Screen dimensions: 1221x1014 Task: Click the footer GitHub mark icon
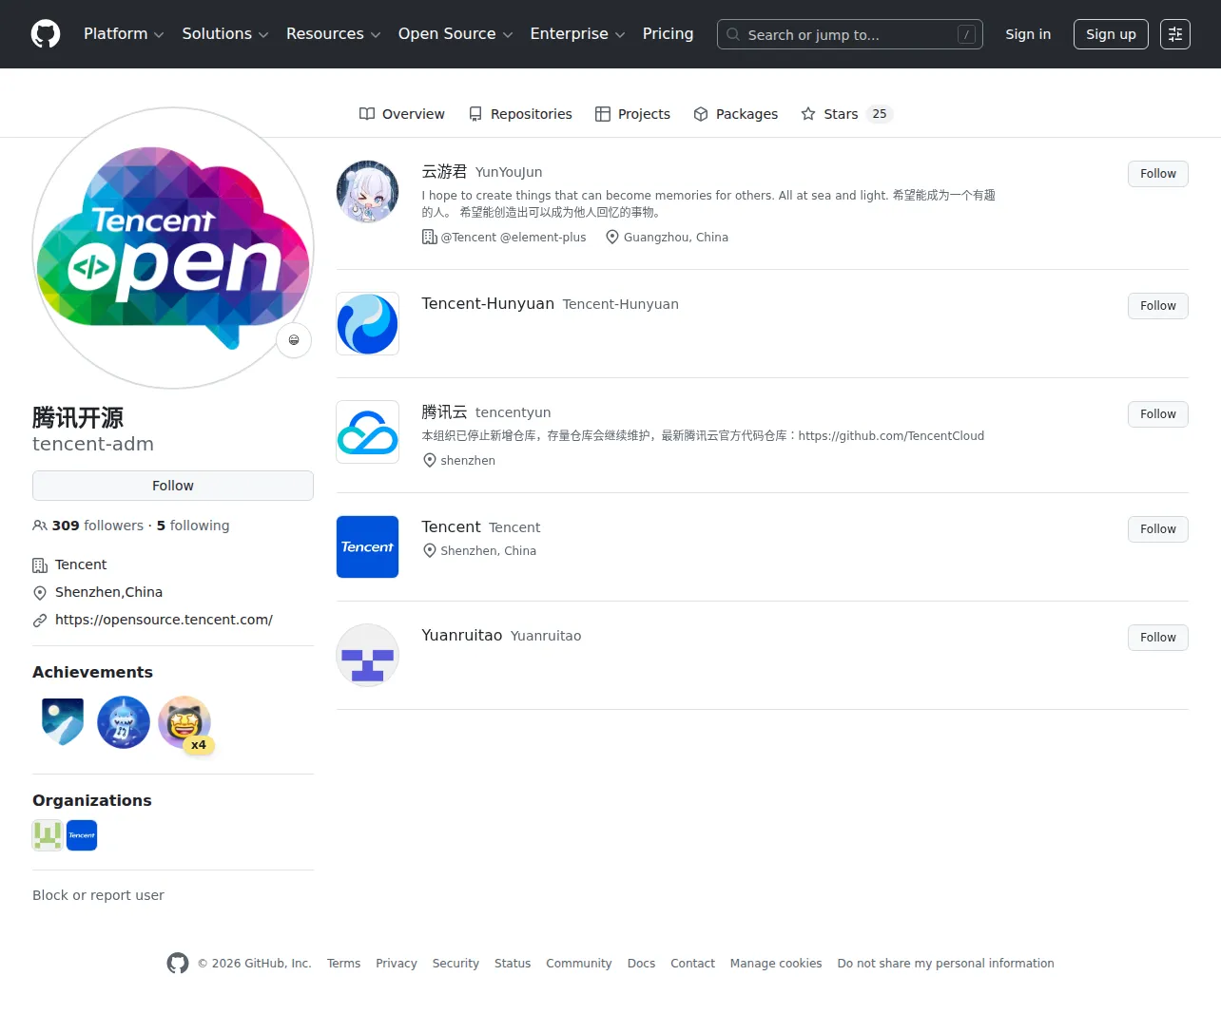coord(178,964)
